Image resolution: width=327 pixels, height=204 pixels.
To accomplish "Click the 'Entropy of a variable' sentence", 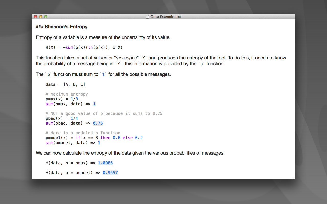I will pyautogui.click(x=103, y=37).
